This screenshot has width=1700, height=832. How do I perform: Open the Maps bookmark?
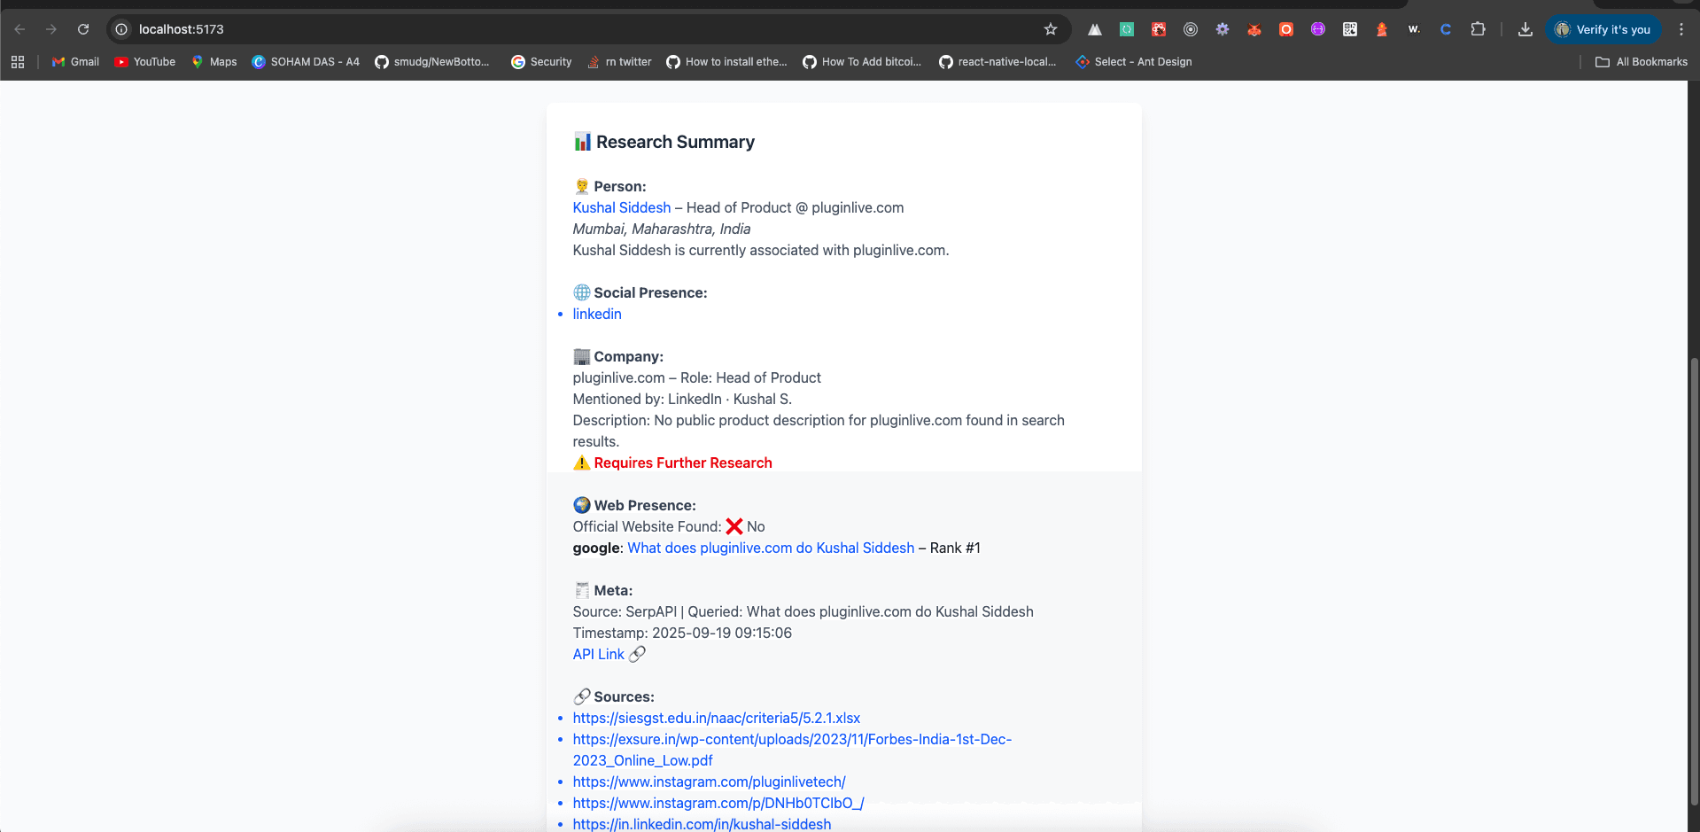(x=214, y=62)
